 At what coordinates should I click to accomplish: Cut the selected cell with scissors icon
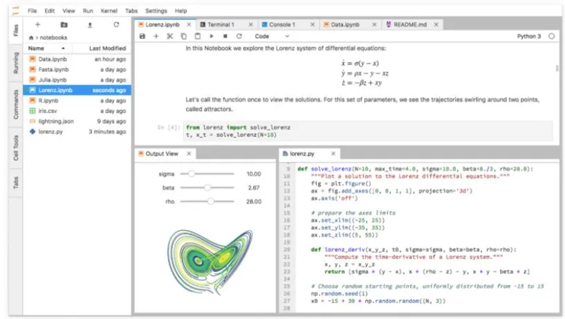tap(170, 36)
